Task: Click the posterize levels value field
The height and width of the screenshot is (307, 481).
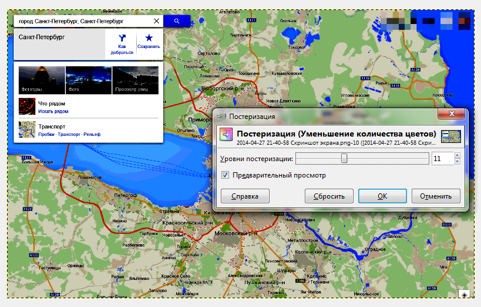Action: [x=443, y=159]
